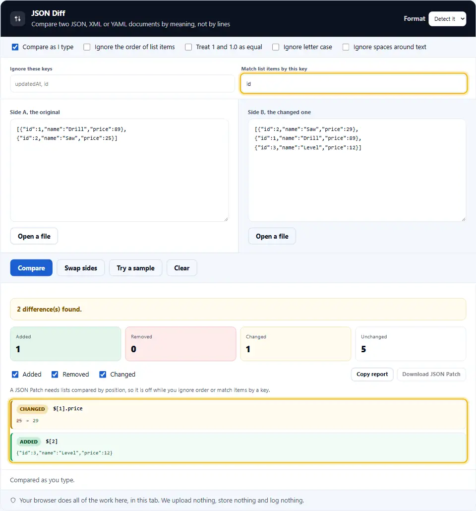Click Open a file under Side A
This screenshot has height=511, width=476.
(34, 236)
